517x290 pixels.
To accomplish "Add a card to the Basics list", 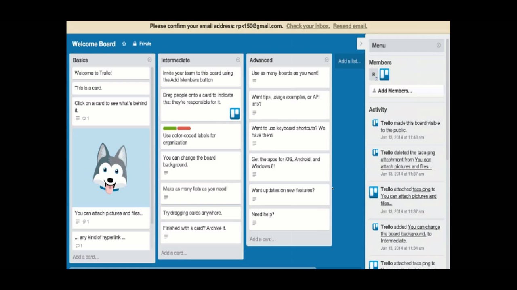I will [x=86, y=257].
